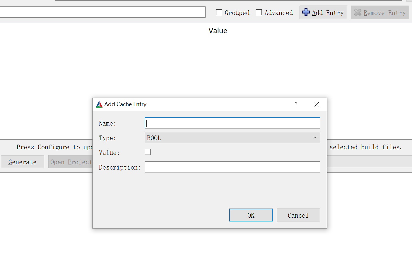Click inside the Name input field
Image resolution: width=412 pixels, height=254 pixels.
tap(232, 123)
